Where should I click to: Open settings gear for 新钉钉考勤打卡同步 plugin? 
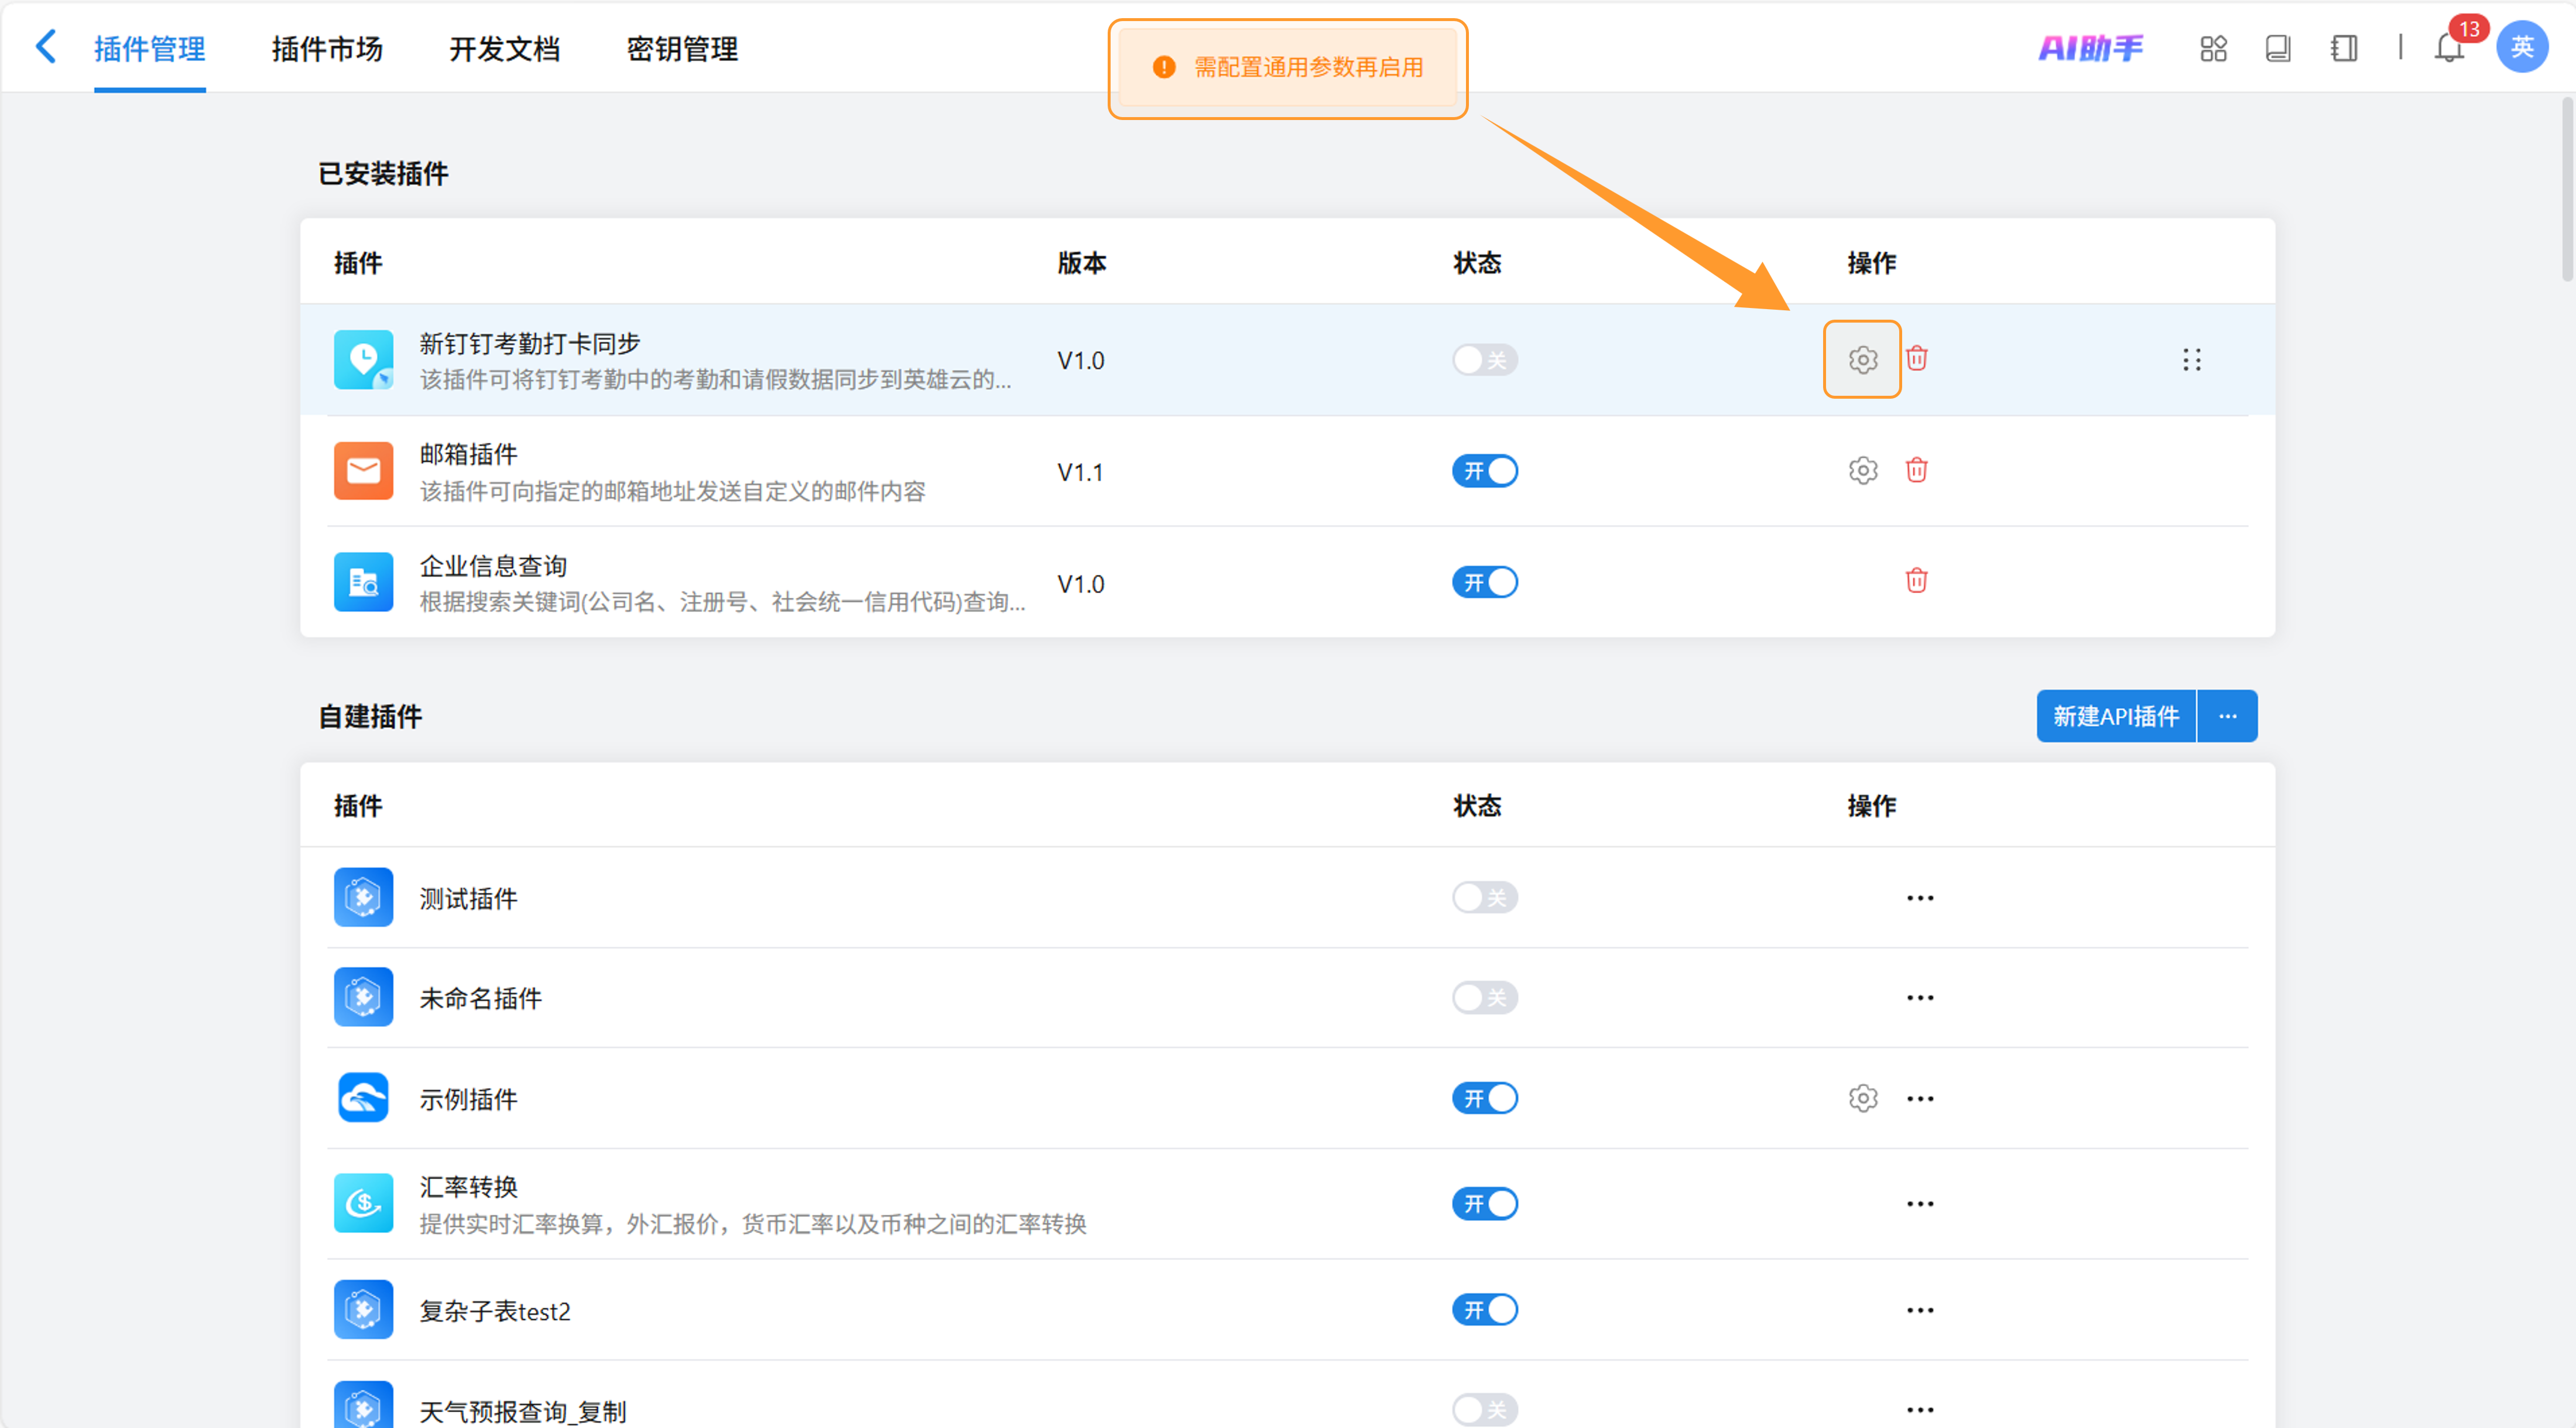(1862, 359)
